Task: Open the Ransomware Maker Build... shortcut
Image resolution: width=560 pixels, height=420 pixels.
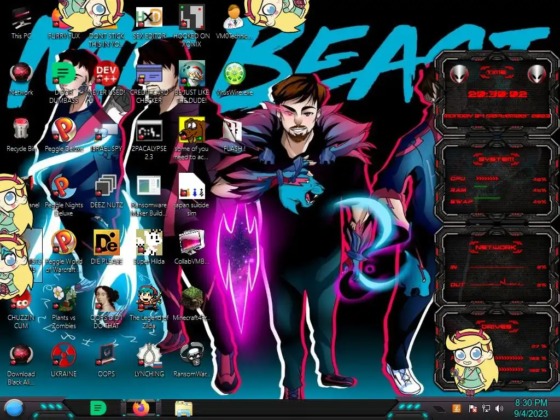Action: tap(149, 195)
